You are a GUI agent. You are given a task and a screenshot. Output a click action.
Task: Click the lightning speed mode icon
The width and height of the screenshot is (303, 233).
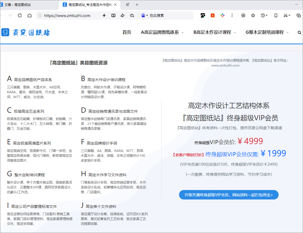pyautogui.click(x=104, y=15)
